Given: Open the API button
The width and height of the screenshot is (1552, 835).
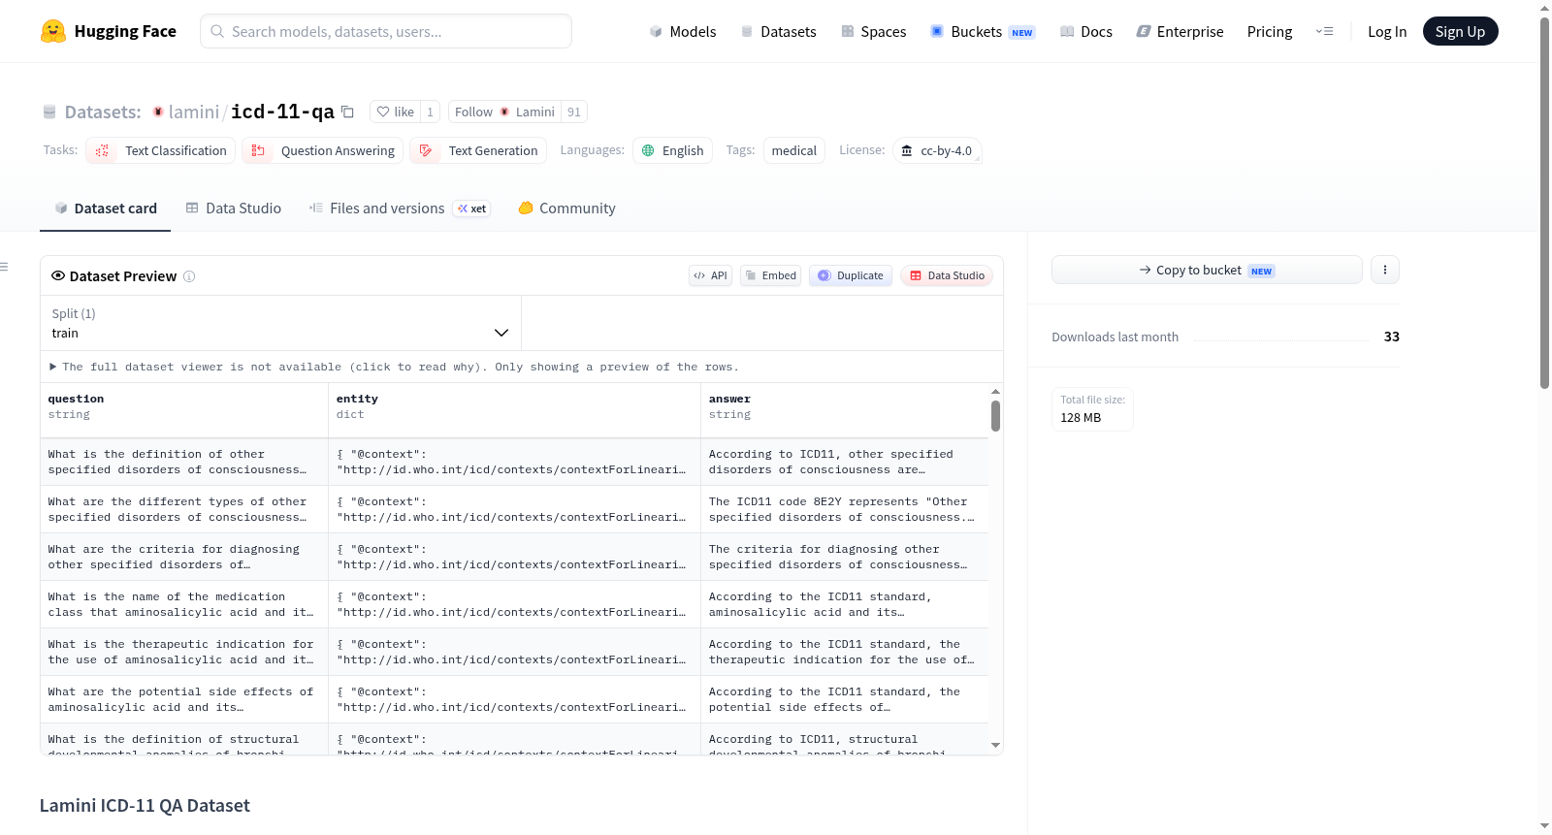Looking at the screenshot, I should (x=710, y=275).
